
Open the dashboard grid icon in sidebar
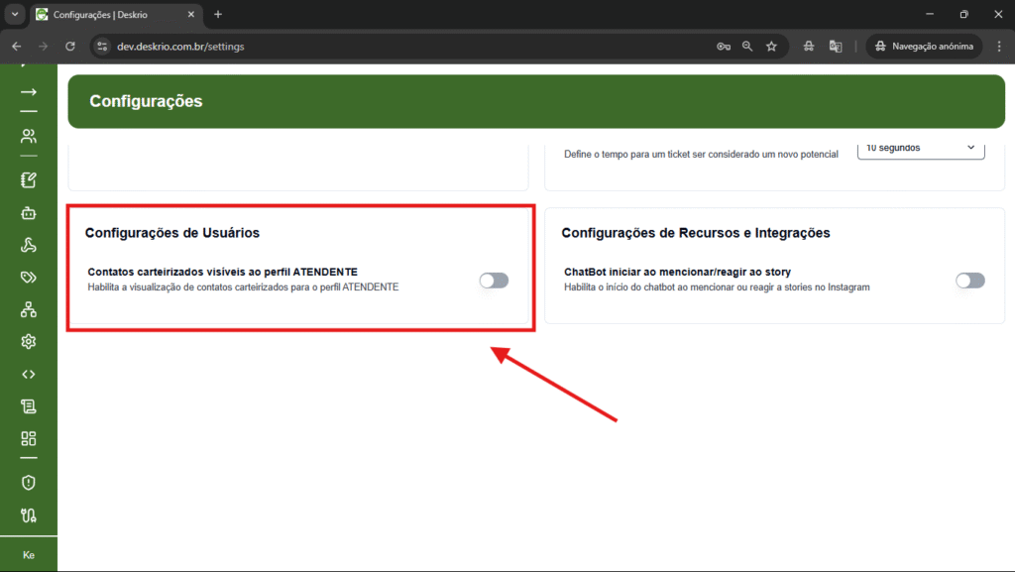coord(29,439)
